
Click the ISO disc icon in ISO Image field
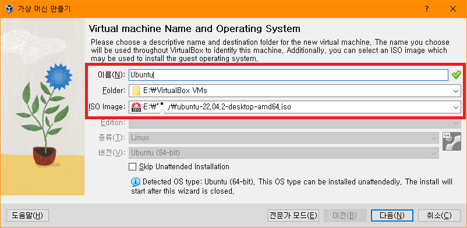(x=136, y=107)
